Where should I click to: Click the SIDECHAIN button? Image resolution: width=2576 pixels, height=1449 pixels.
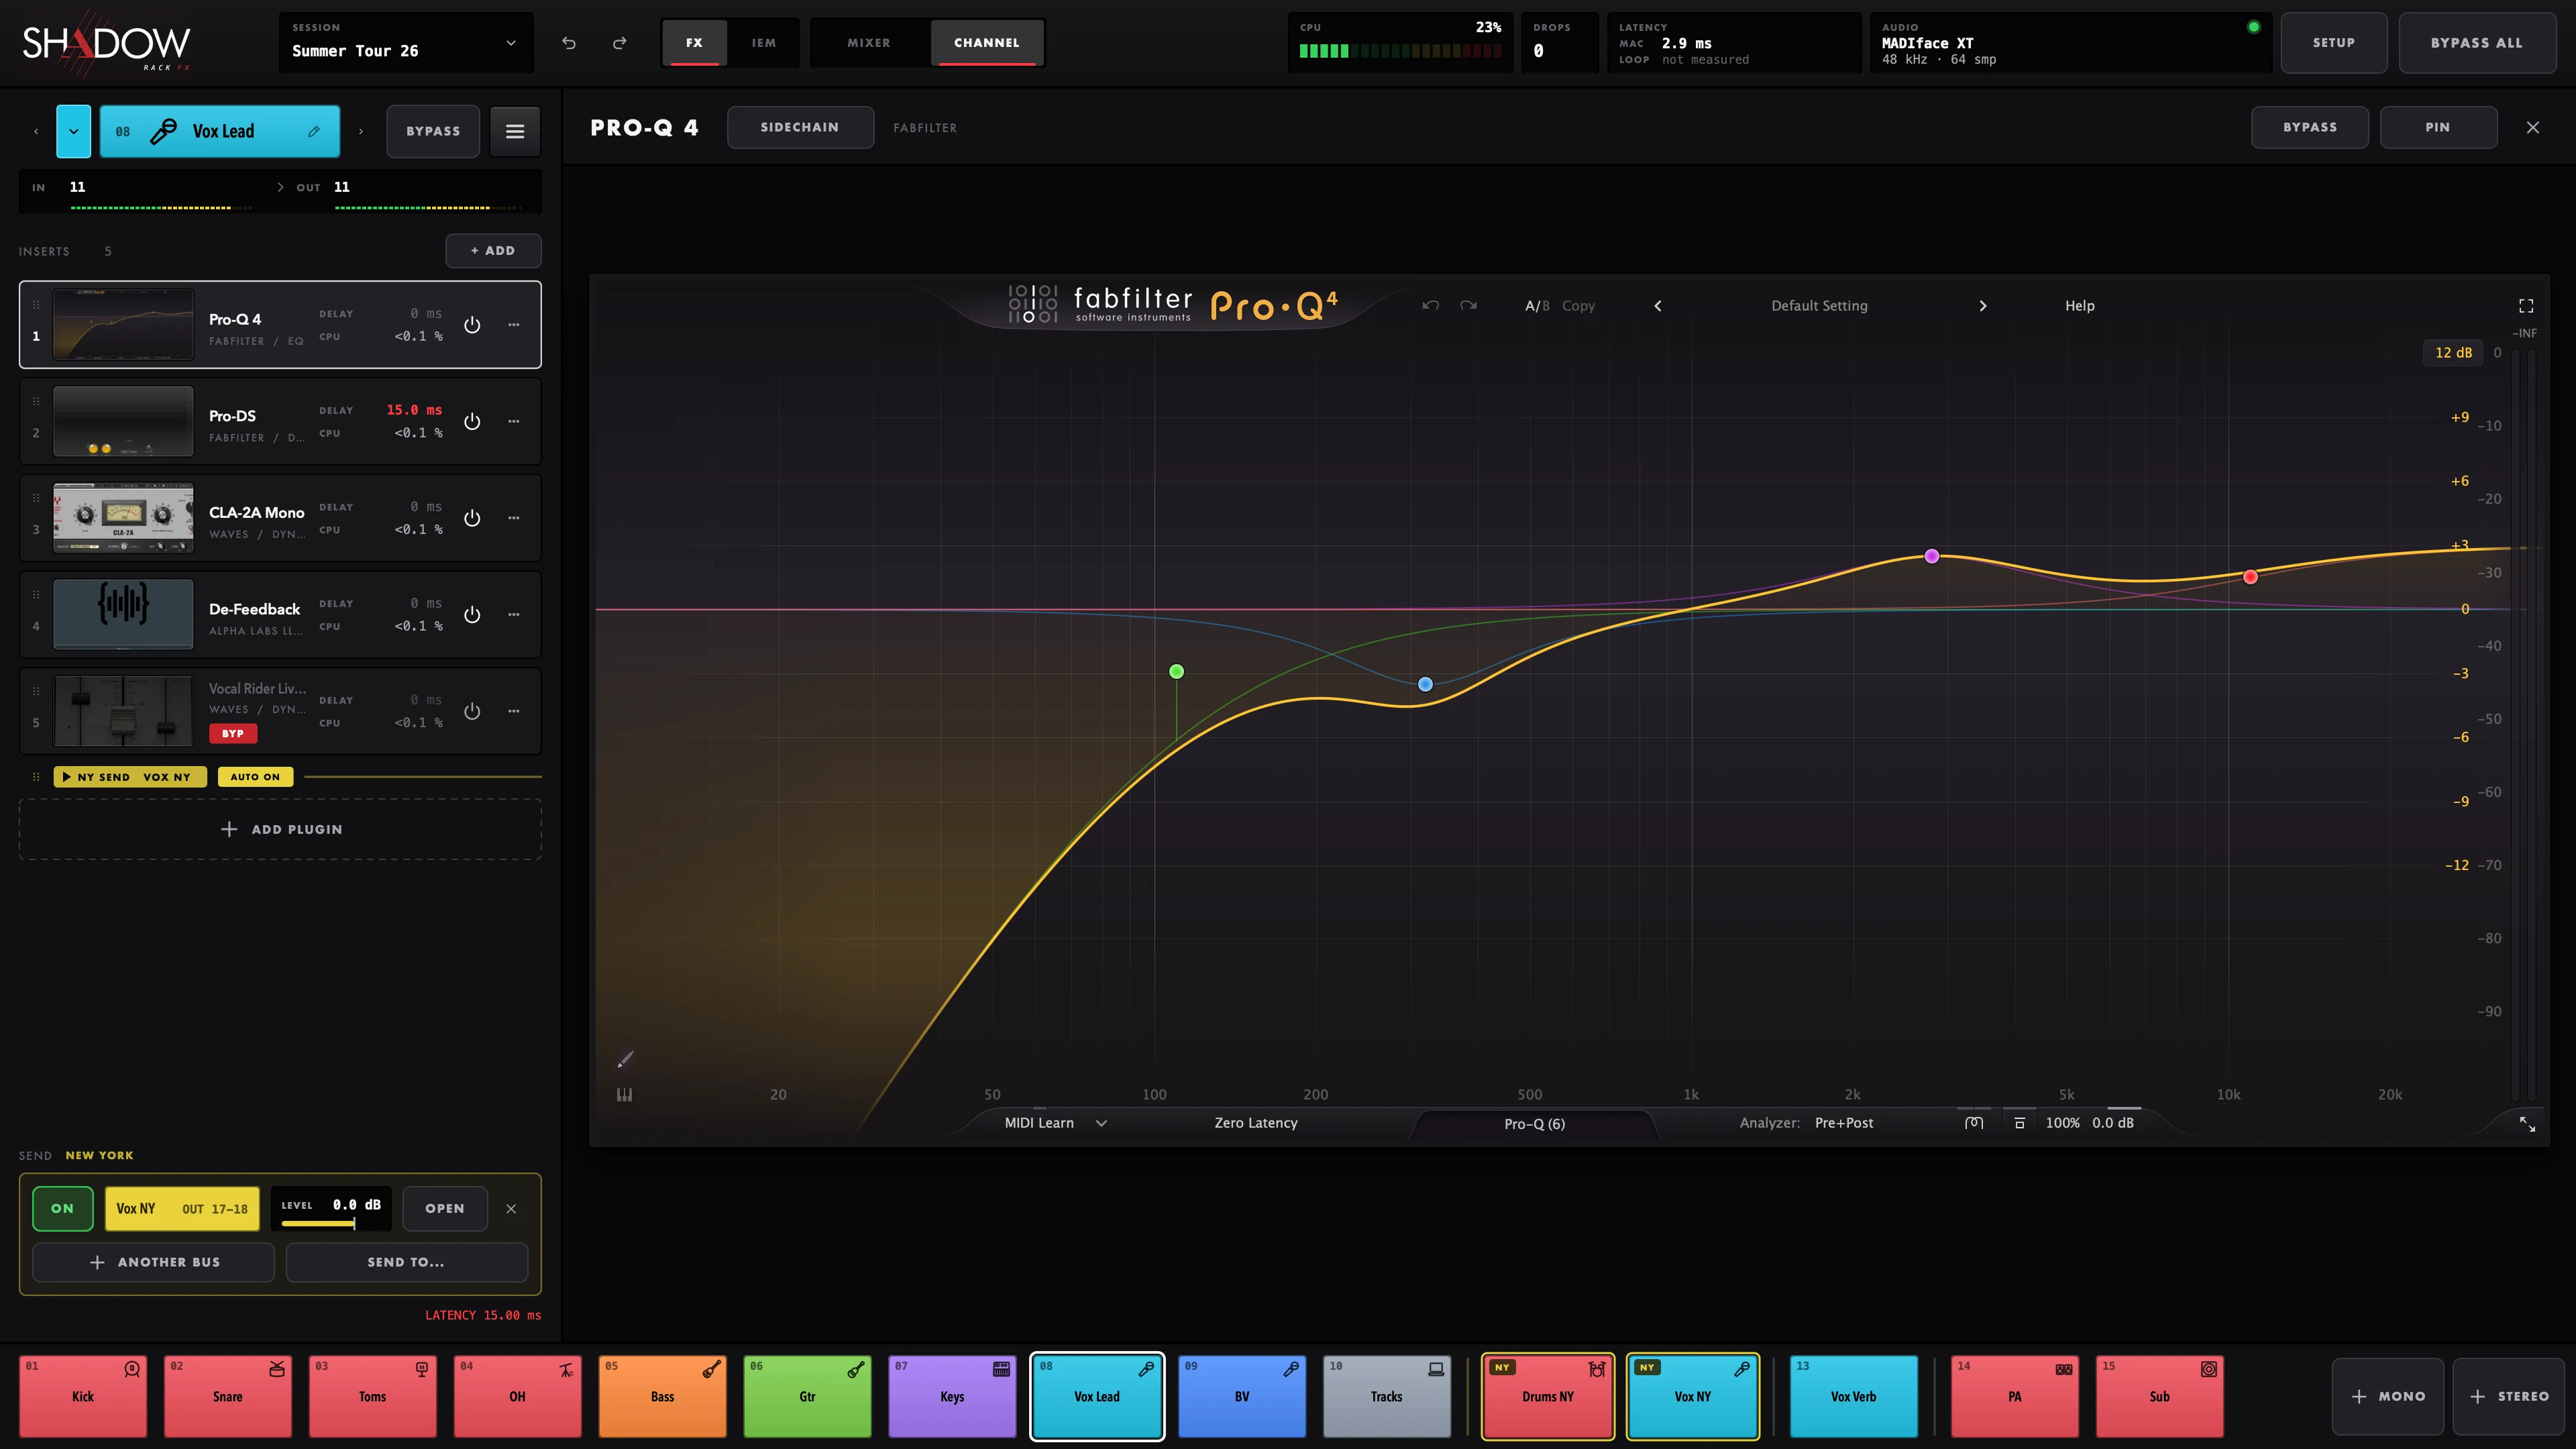800,127
